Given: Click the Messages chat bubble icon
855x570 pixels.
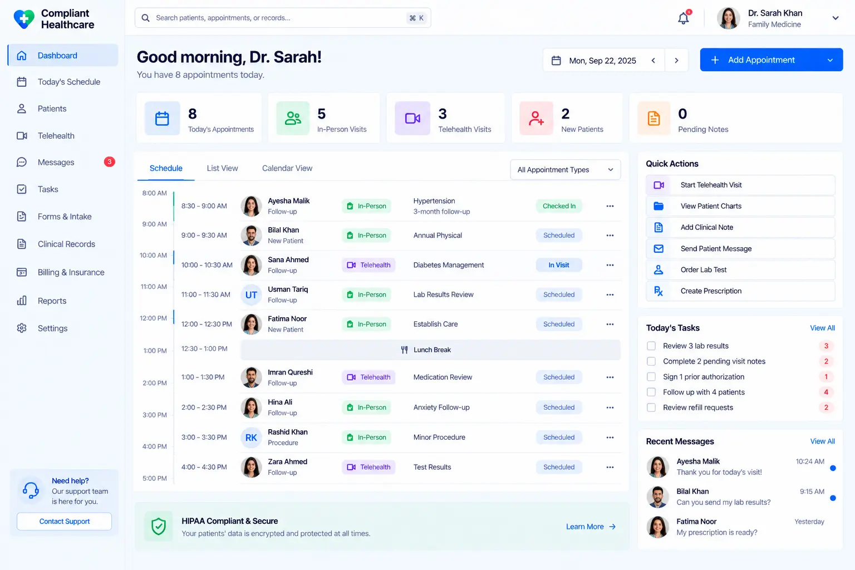Looking at the screenshot, I should point(22,163).
